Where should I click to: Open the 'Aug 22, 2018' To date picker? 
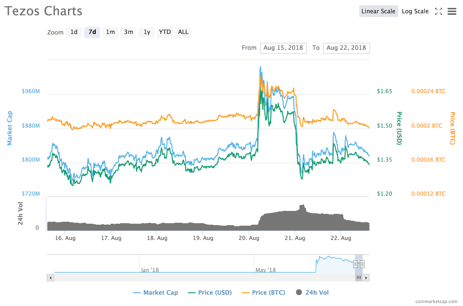(x=346, y=48)
